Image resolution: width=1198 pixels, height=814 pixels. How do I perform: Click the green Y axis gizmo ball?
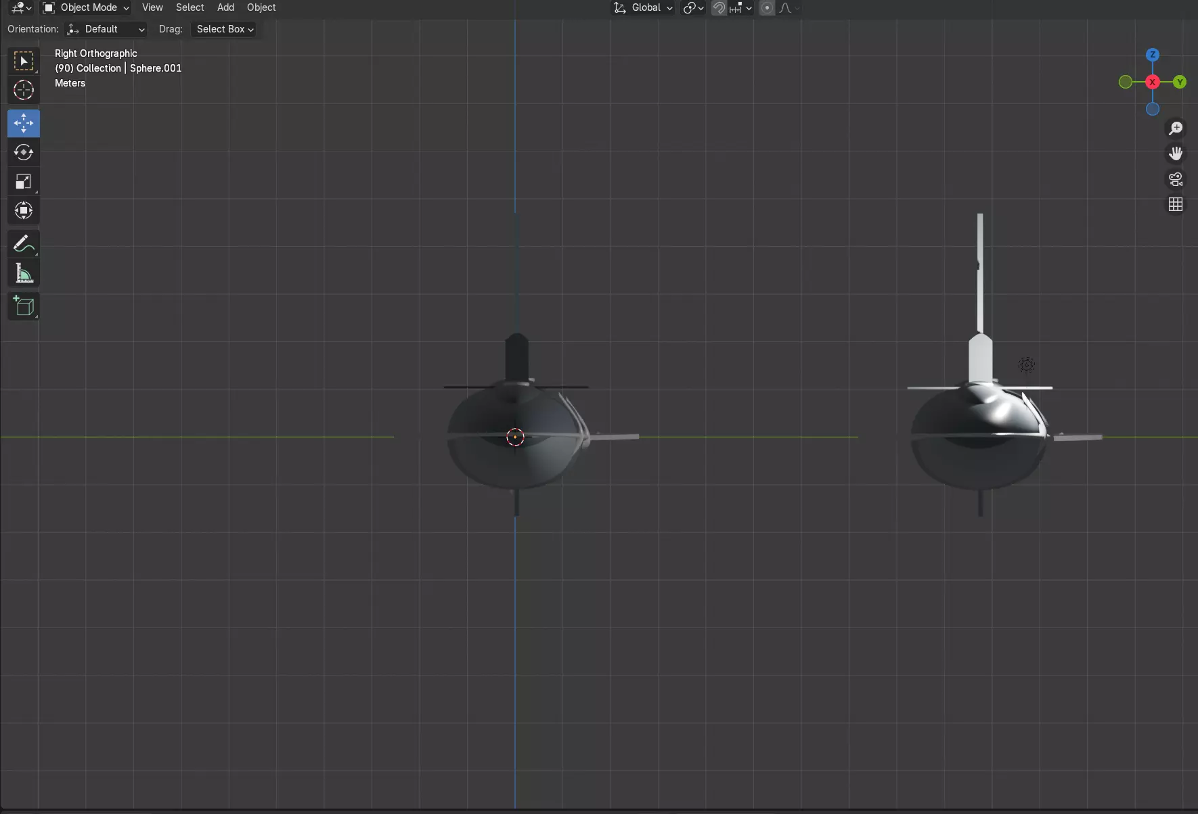[x=1180, y=82]
